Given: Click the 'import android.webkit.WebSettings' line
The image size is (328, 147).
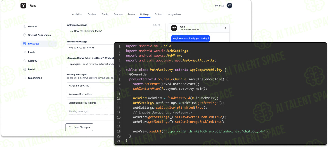Looking at the screenshot, I should [158, 51].
